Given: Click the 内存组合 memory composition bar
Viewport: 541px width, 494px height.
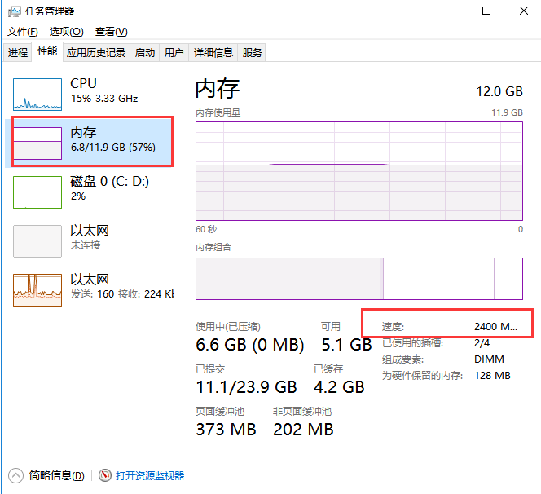Looking at the screenshot, I should (x=358, y=278).
